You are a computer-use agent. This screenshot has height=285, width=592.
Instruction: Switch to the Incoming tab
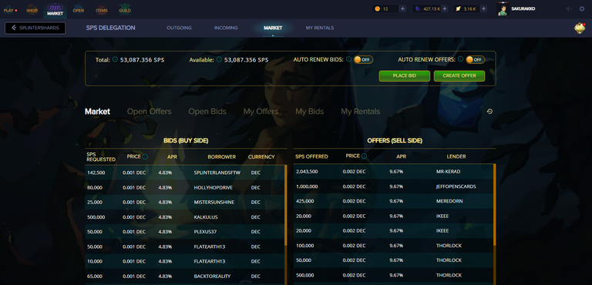pos(226,28)
